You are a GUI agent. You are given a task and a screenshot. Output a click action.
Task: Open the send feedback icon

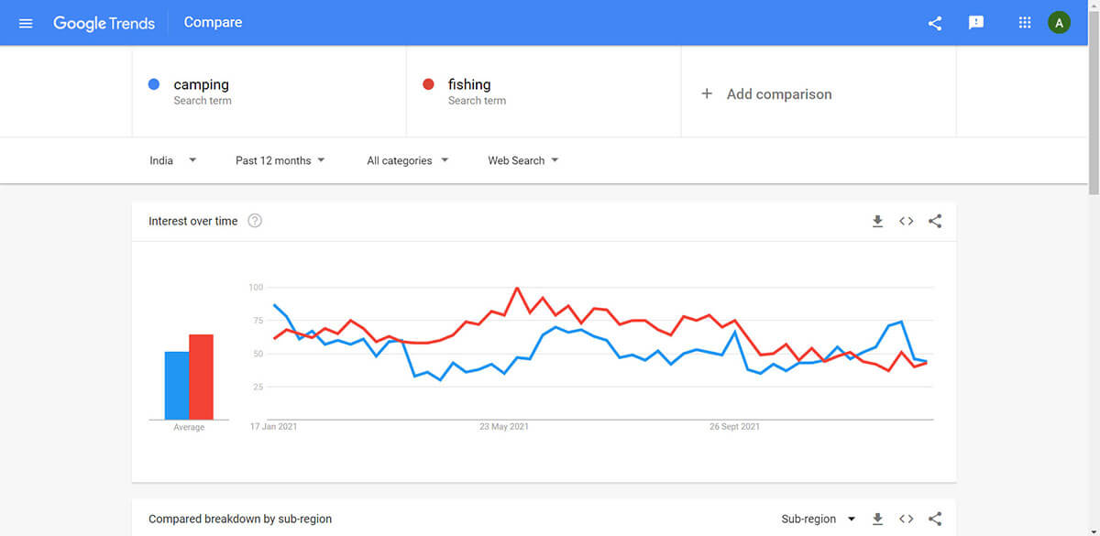(976, 23)
